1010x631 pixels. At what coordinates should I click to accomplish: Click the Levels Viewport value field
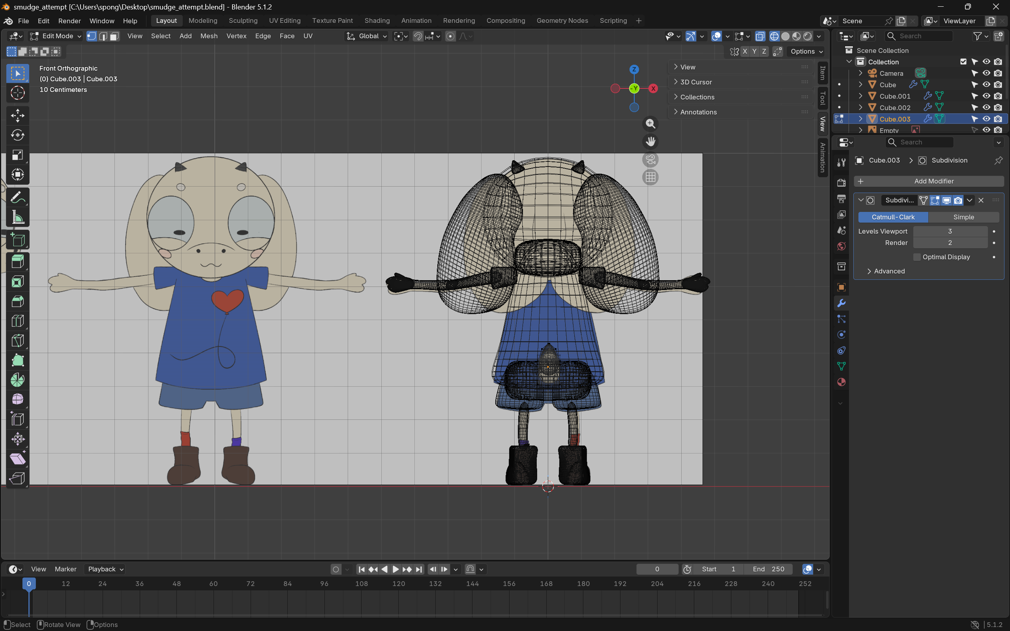pyautogui.click(x=950, y=231)
